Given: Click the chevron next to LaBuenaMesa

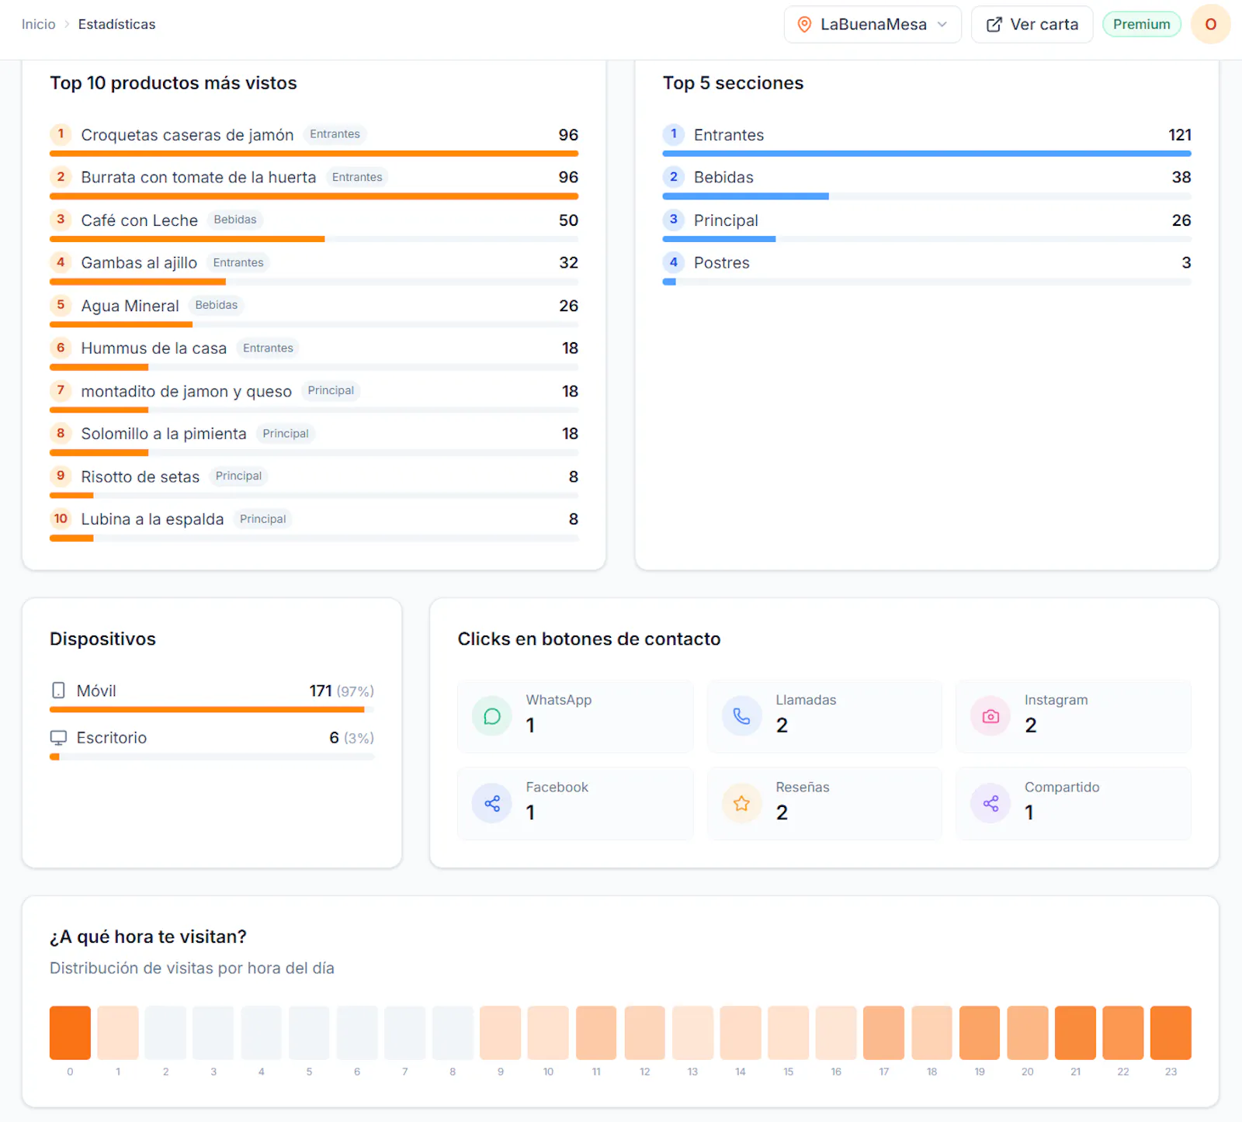Looking at the screenshot, I should tap(942, 24).
